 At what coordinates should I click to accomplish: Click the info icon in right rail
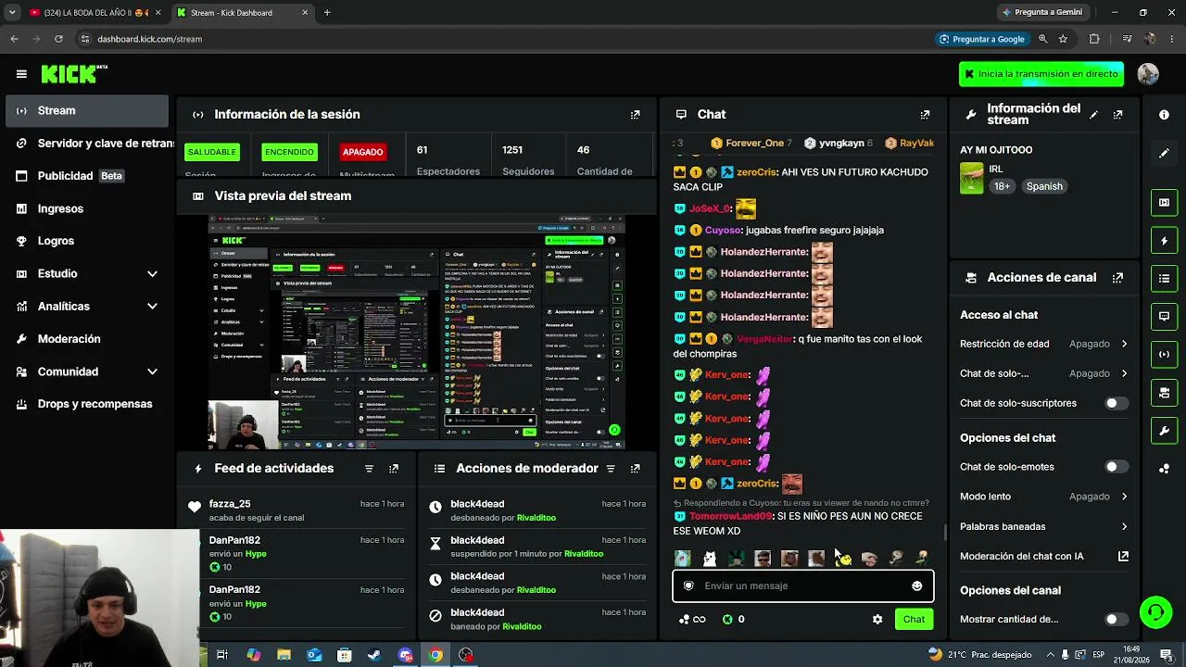click(1164, 115)
